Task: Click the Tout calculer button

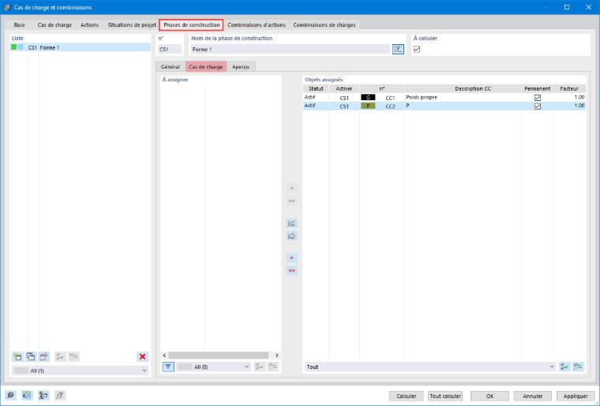Action: pyautogui.click(x=445, y=396)
